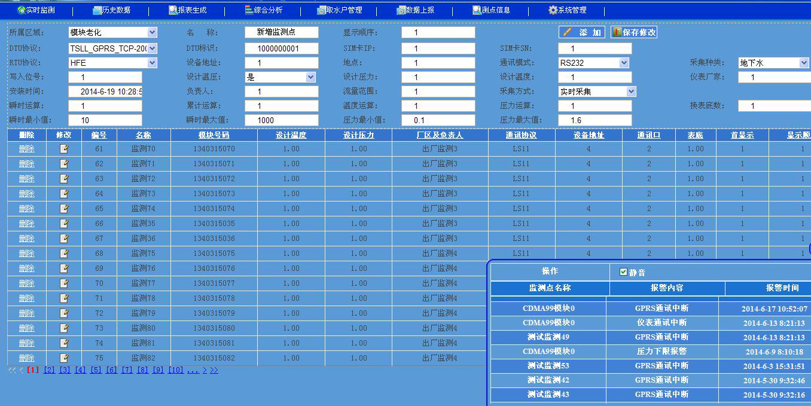The image size is (811, 406).
Task: Click the 添加 button
Action: 581,32
